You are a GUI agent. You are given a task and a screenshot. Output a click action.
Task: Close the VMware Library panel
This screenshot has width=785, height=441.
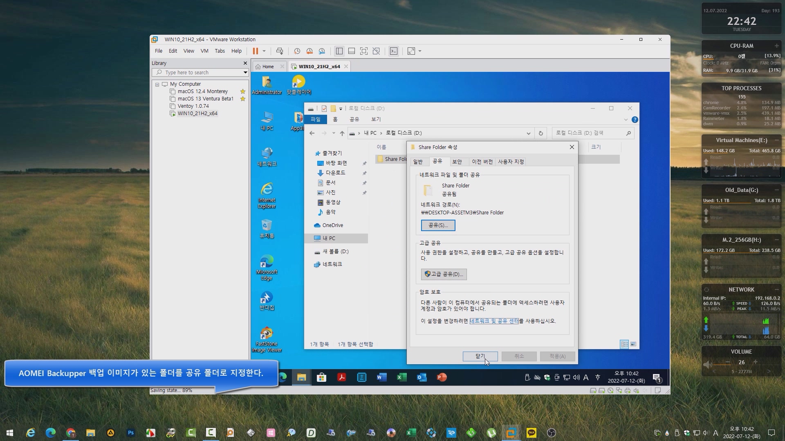coord(245,63)
